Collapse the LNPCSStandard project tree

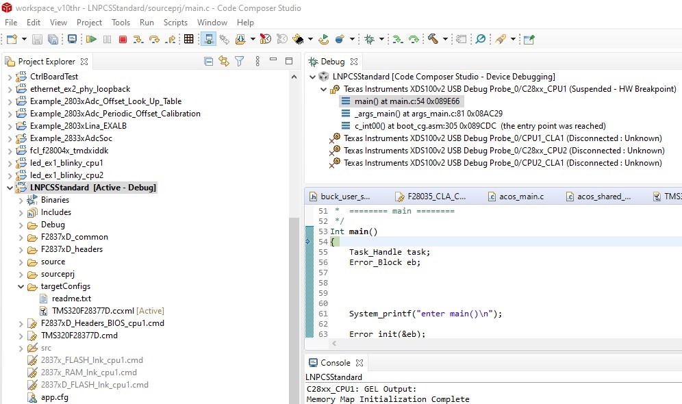pos(10,188)
